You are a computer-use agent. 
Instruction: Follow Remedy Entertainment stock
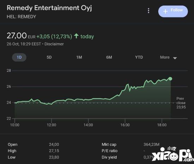[173, 11]
